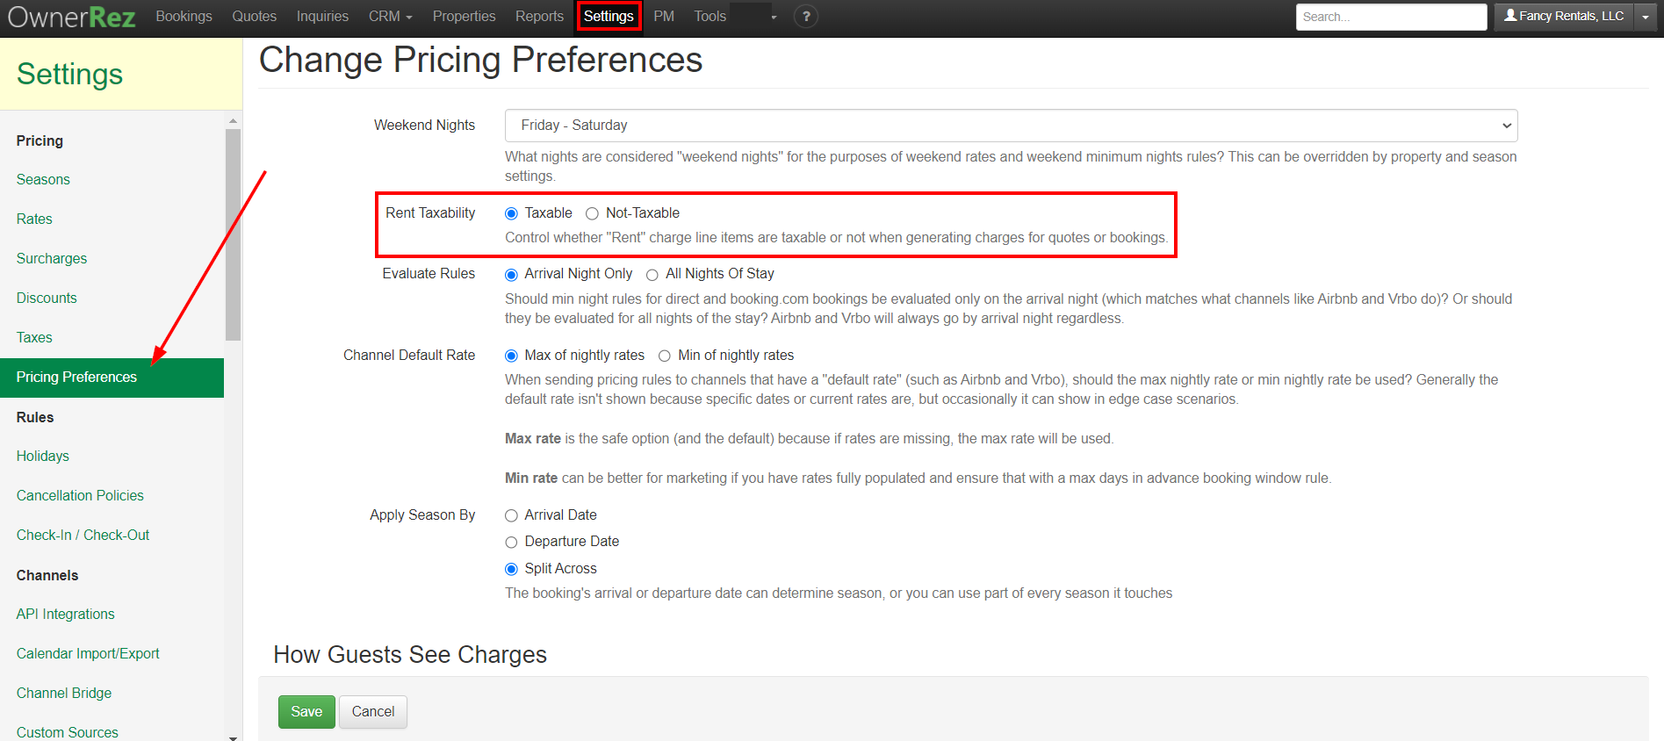
Task: Save the pricing preferences
Action: click(x=306, y=711)
